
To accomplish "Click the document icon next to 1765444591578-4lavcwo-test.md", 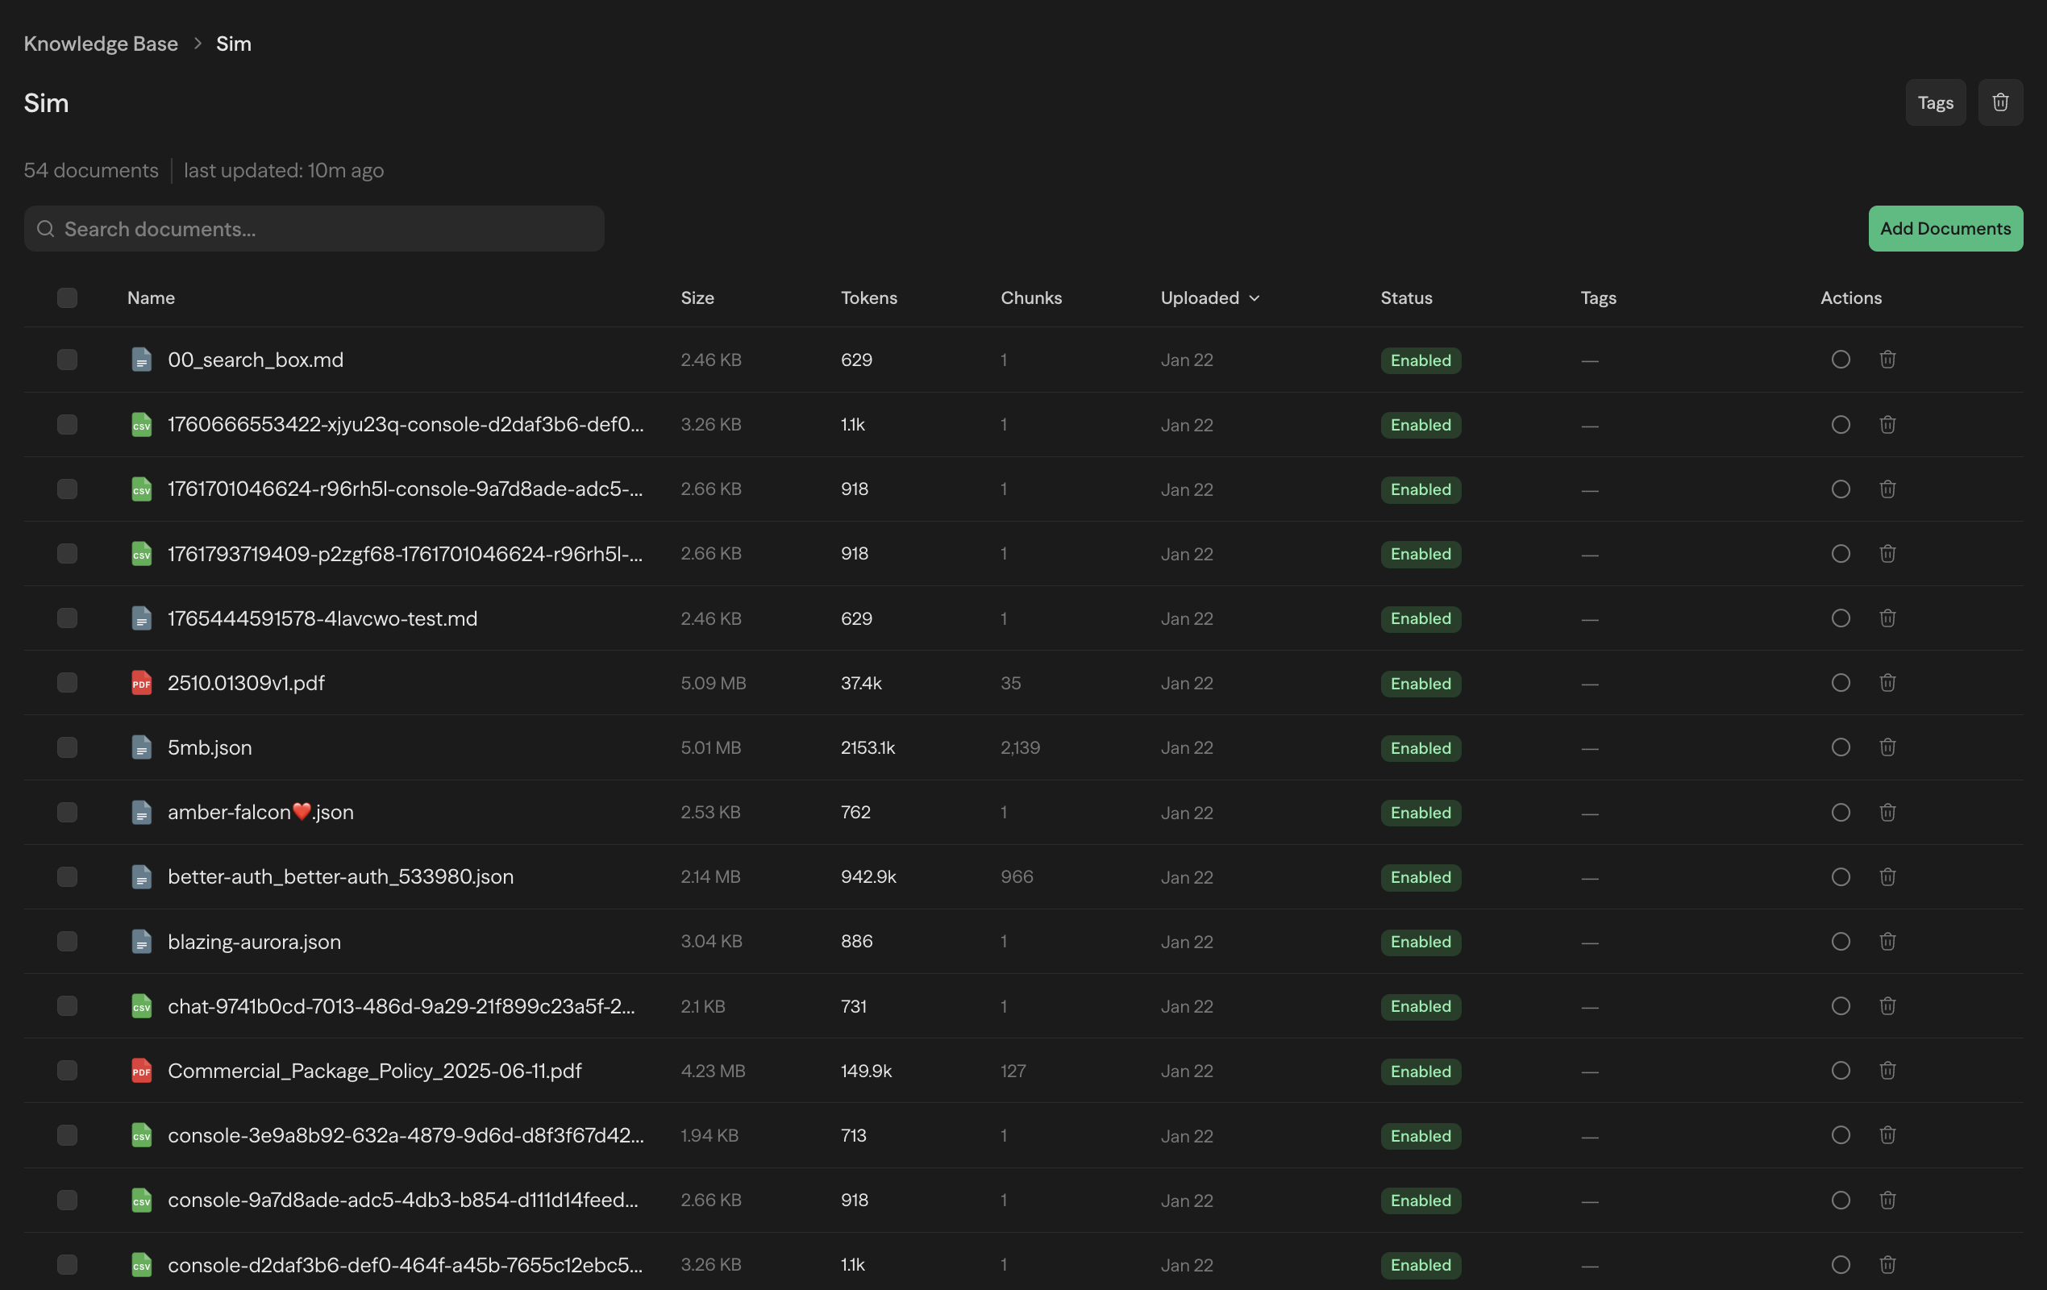I will pos(141,618).
